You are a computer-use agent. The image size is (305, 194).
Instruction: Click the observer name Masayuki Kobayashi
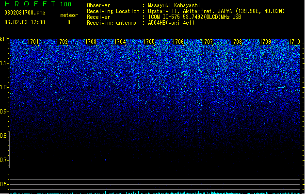coord(174,5)
